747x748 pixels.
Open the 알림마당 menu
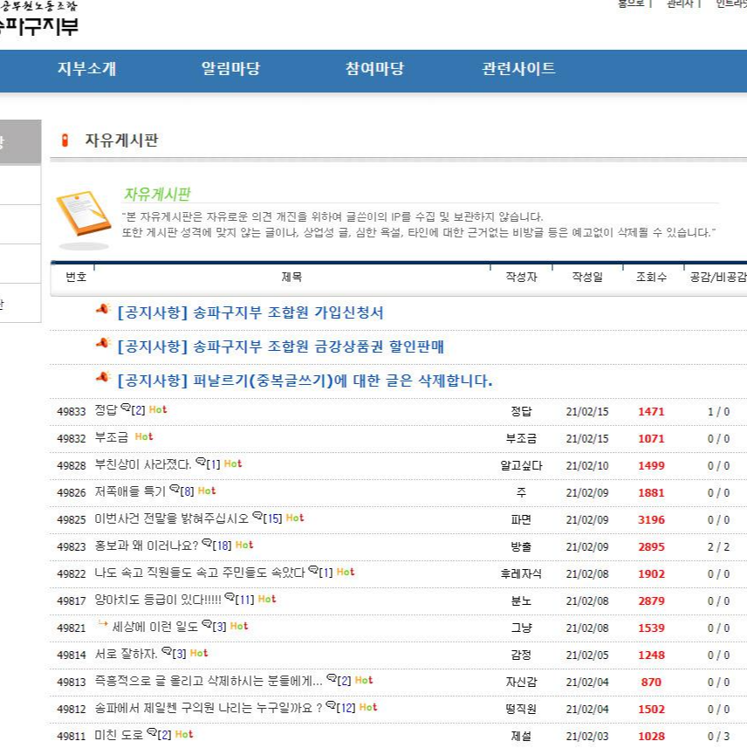(x=230, y=69)
